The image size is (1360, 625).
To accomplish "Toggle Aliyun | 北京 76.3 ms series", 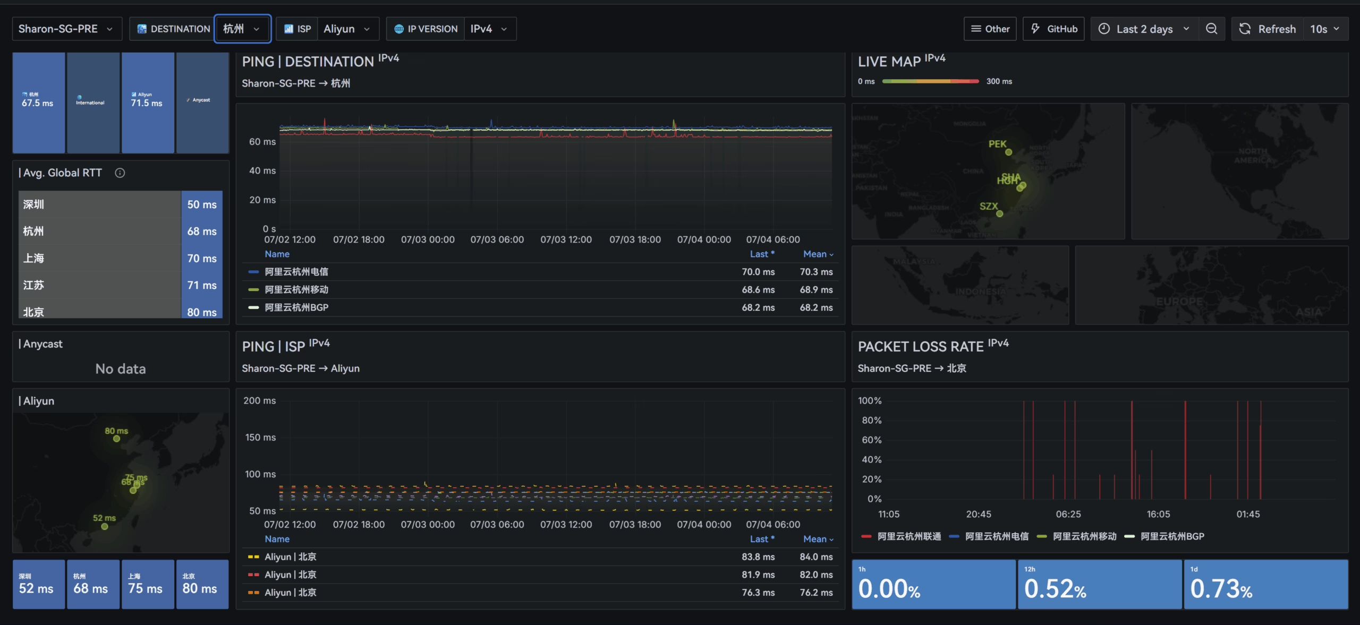I will pyautogui.click(x=290, y=593).
